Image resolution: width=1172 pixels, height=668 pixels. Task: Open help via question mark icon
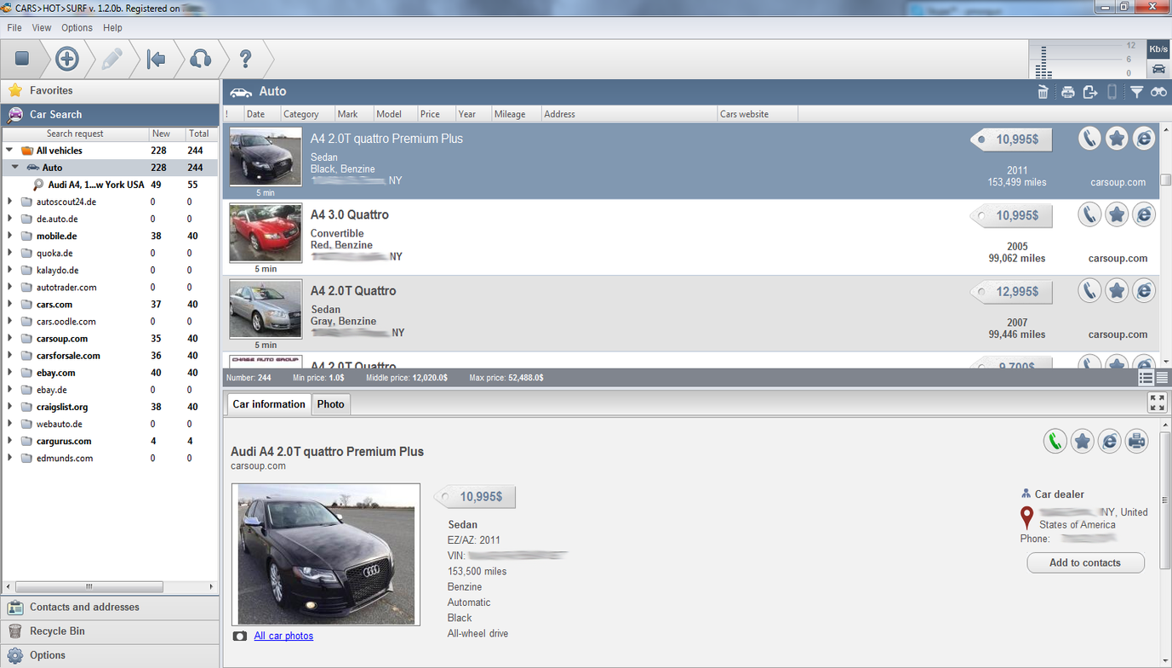[x=245, y=59]
